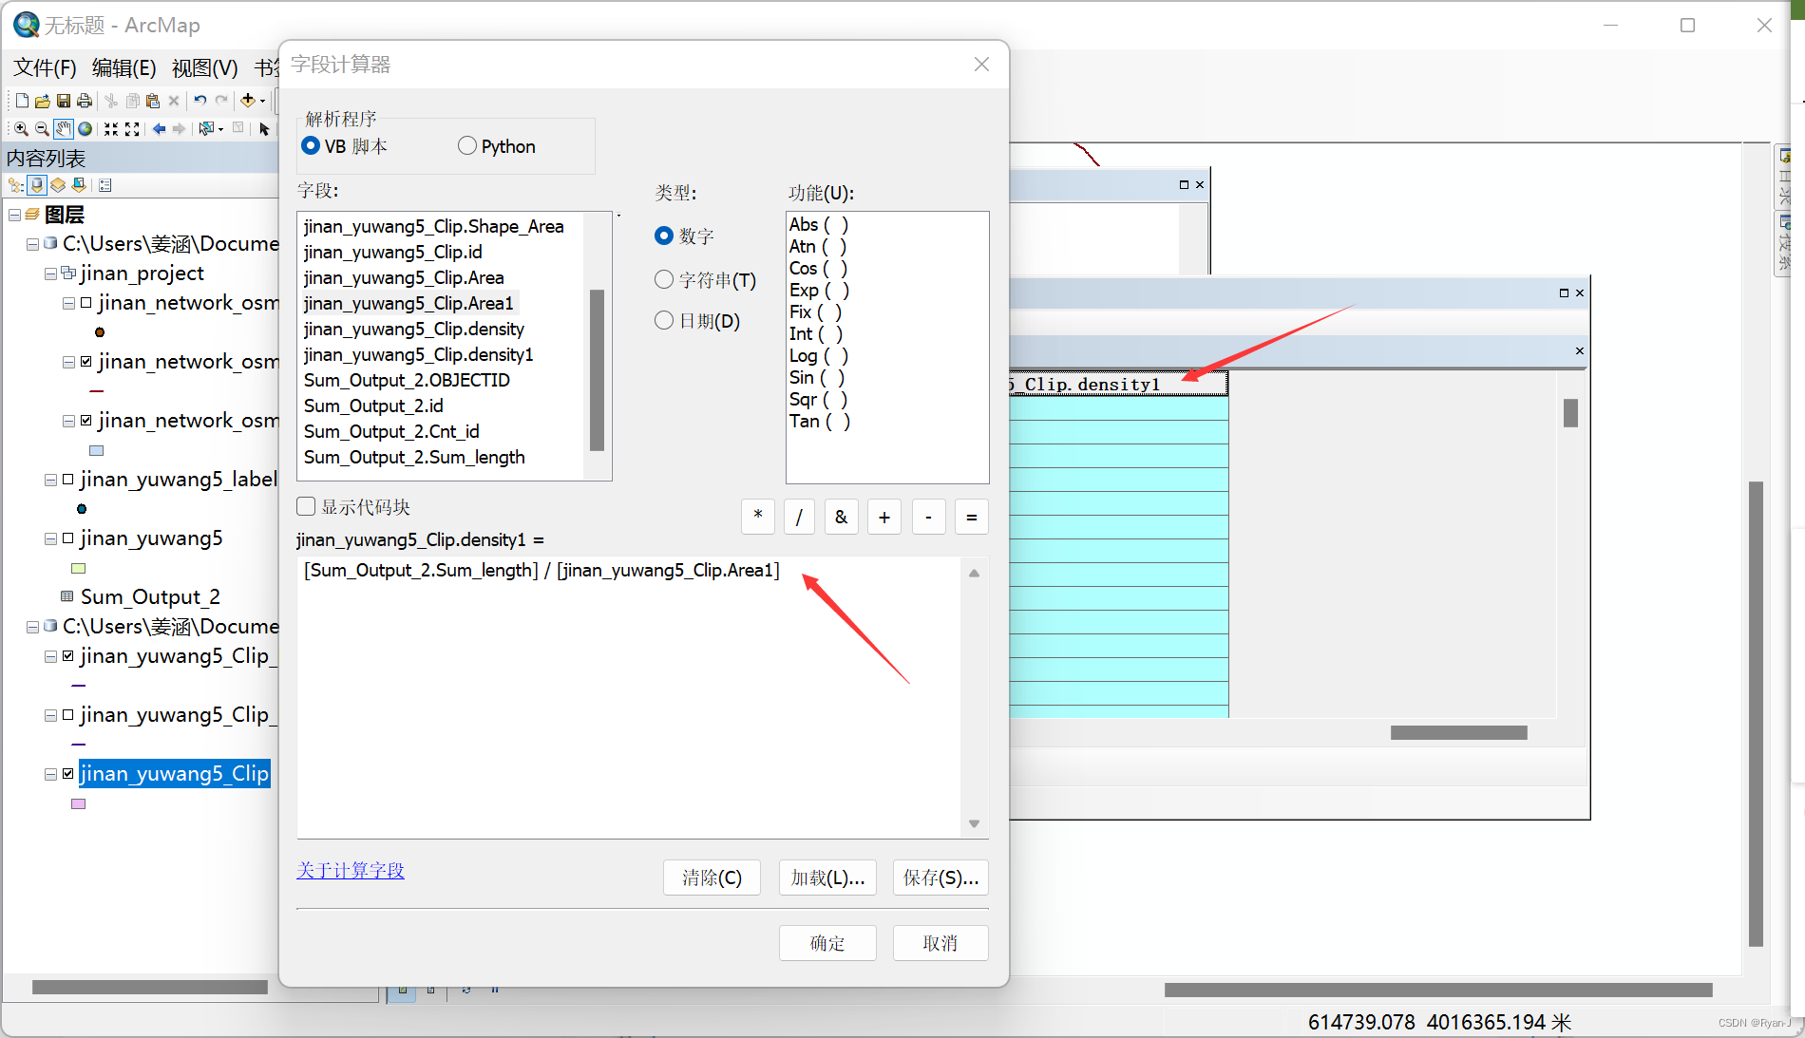This screenshot has height=1038, width=1805.
Task: Select the Python parser radio button
Action: [x=467, y=146]
